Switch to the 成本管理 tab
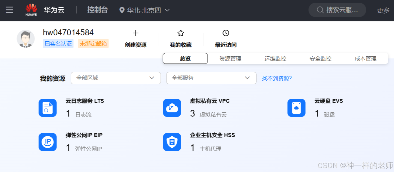The width and height of the screenshot is (394, 172). [365, 59]
